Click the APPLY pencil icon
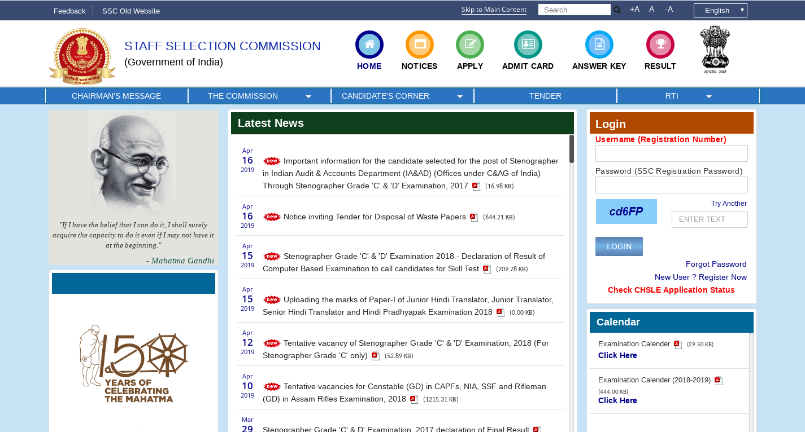 point(469,44)
